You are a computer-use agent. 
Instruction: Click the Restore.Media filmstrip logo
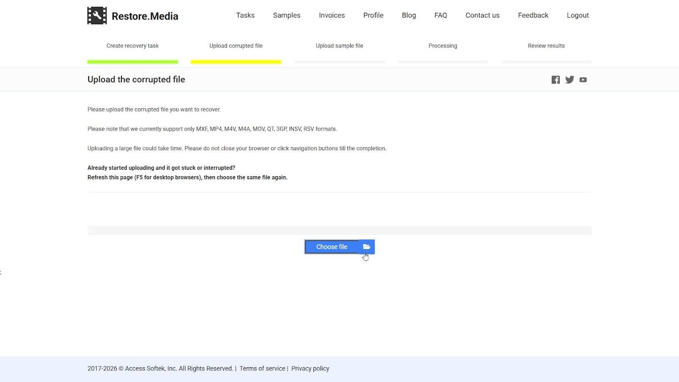97,15
